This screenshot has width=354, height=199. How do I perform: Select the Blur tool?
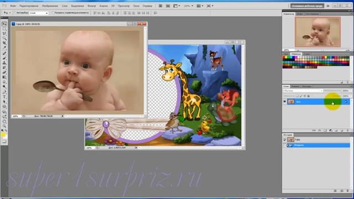tap(4, 82)
